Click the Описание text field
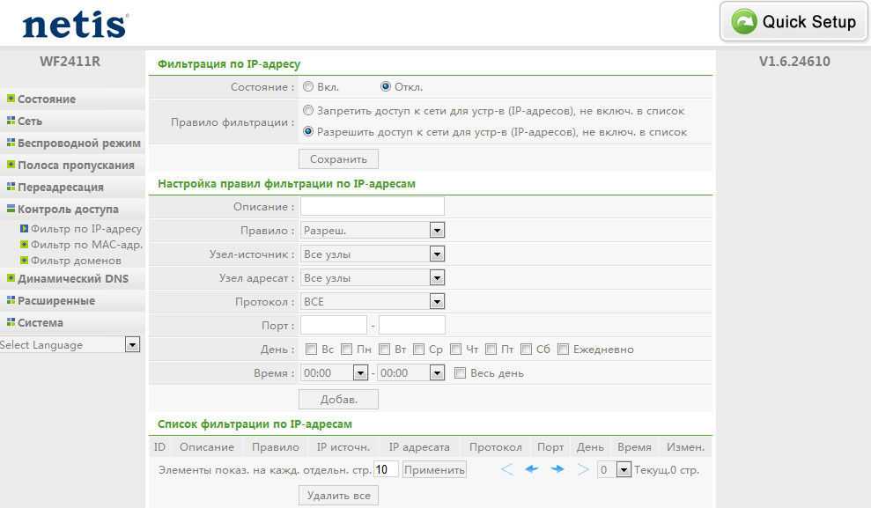 (x=372, y=207)
